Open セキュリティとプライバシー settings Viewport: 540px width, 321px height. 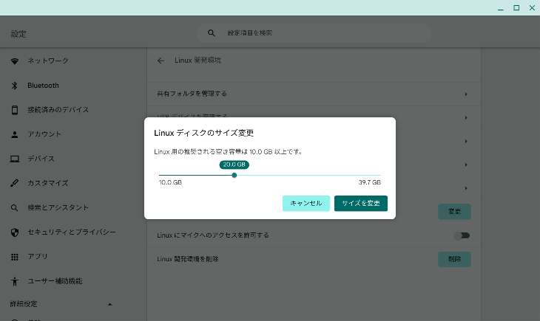[x=72, y=232]
